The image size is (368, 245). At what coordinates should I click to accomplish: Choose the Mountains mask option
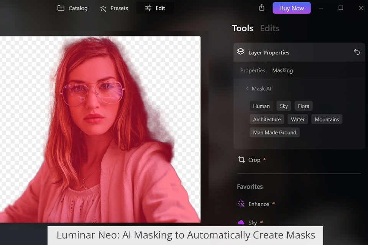(x=327, y=119)
